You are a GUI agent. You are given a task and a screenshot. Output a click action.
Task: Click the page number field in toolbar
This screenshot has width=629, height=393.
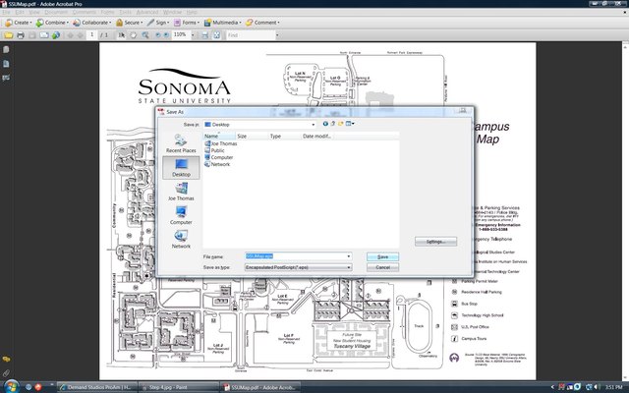tap(91, 35)
